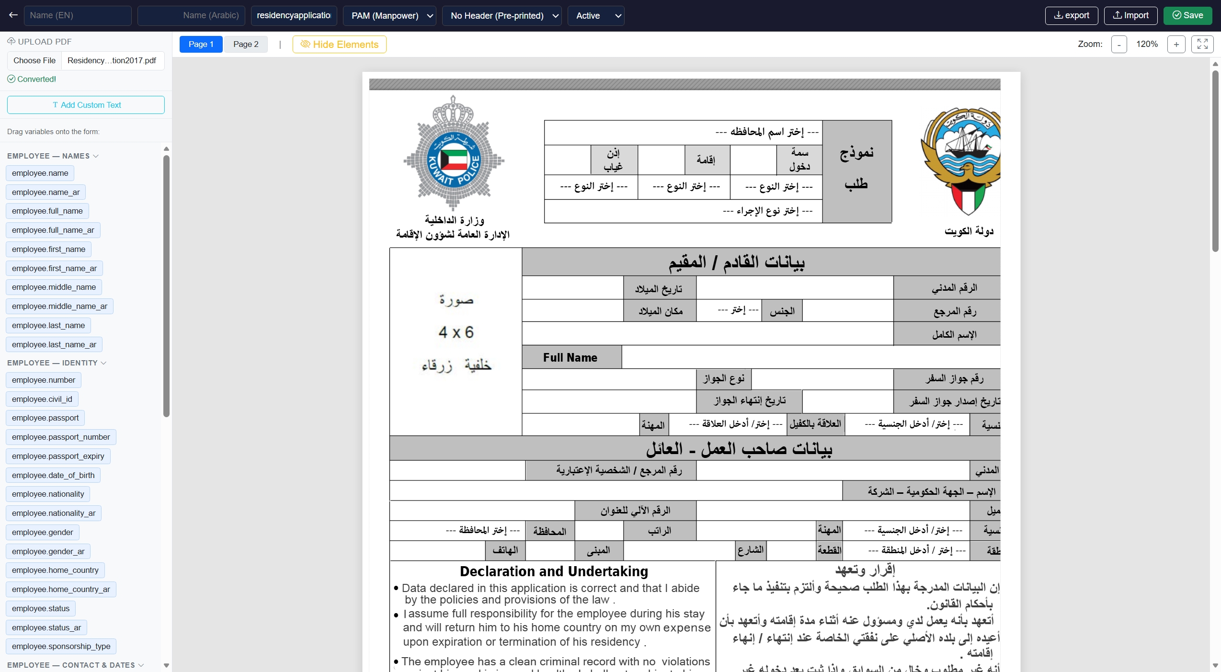This screenshot has height=672, width=1221.
Task: Enter fullscreen via the expand icon
Action: tap(1202, 44)
